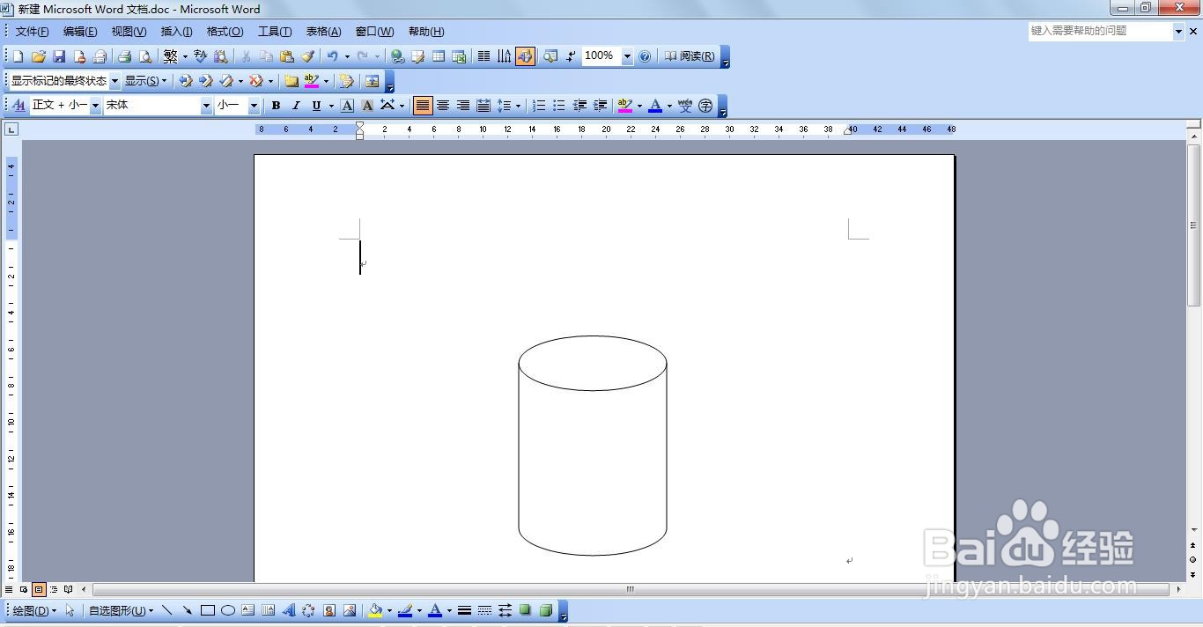This screenshot has height=627, width=1203.
Task: Open the 格式(O) menu
Action: (225, 32)
